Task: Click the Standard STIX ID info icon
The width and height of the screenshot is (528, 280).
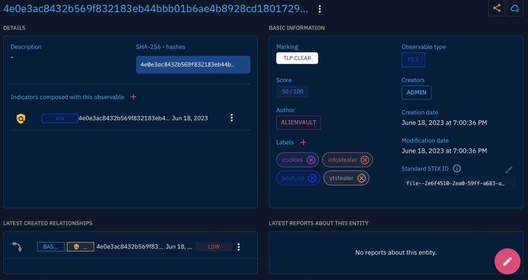Action: 456,169
